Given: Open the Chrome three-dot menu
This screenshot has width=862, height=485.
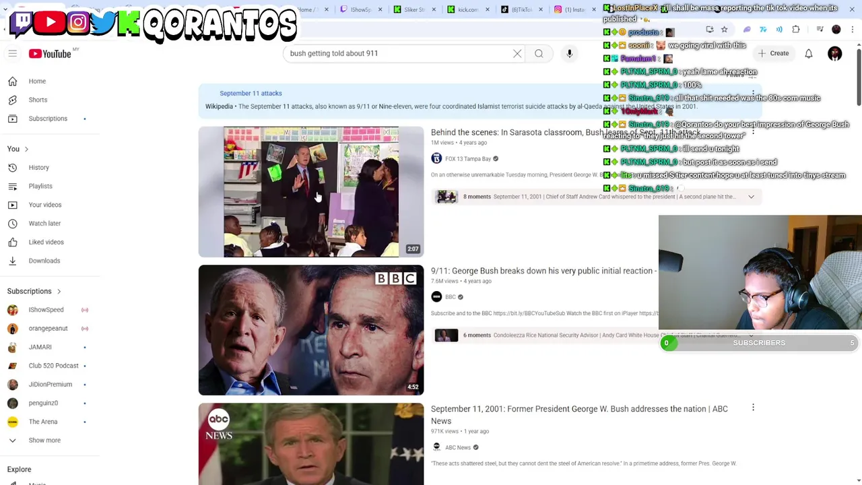Looking at the screenshot, I should click(853, 30).
